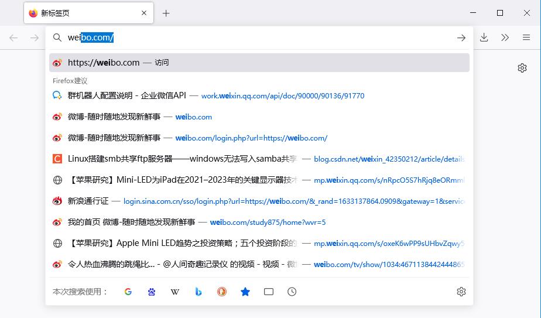The height and width of the screenshot is (318, 541).
Task: Open the Downloads panel icon
Action: coord(484,37)
